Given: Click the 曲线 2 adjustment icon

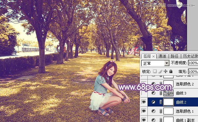Looking at the screenshot, I should (x=153, y=102).
